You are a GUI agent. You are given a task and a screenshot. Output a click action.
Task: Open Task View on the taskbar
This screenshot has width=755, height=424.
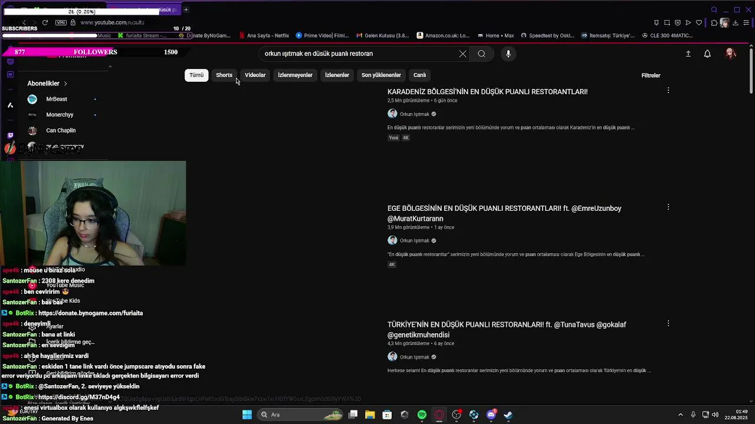(353, 415)
